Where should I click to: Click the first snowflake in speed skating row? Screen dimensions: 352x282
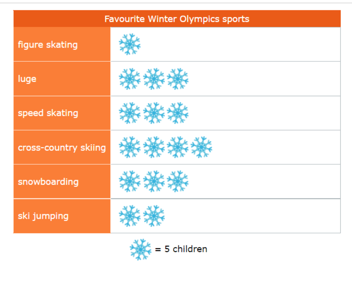click(x=130, y=113)
